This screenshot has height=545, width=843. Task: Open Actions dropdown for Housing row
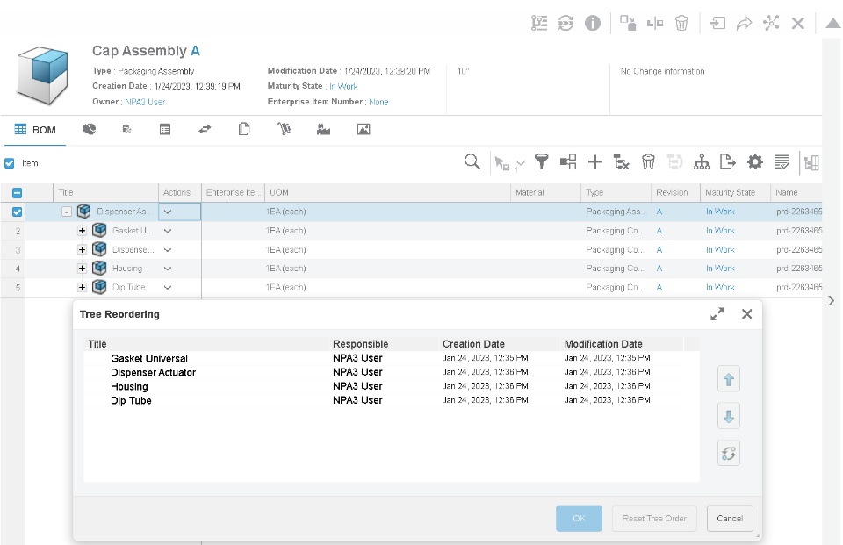click(x=168, y=269)
